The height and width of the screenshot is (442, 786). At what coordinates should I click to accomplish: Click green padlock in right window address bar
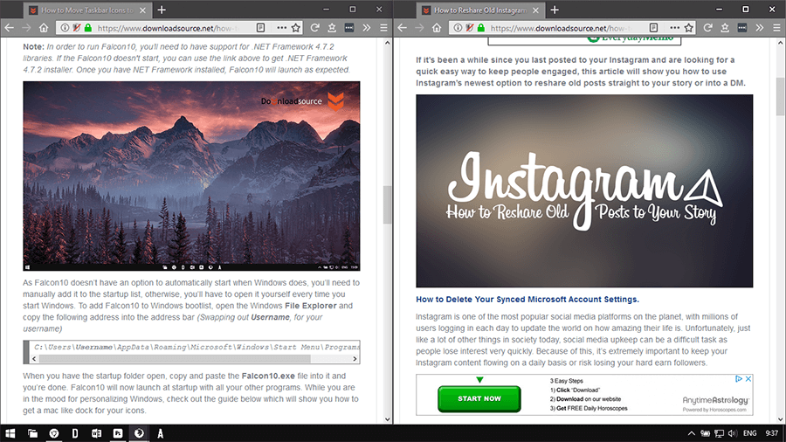[x=480, y=28]
